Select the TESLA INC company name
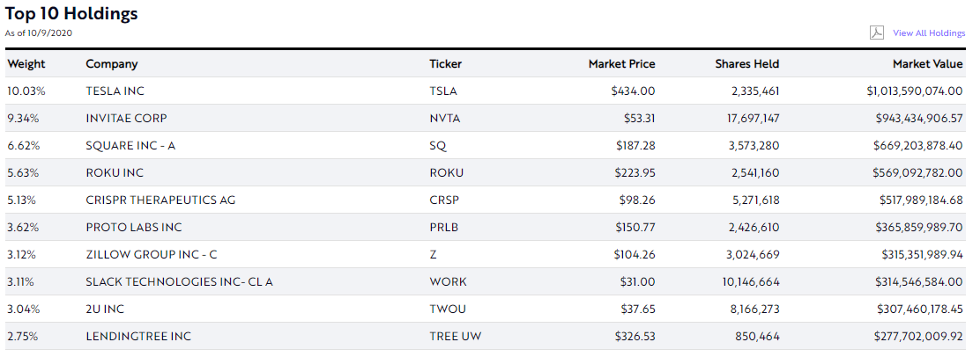The image size is (980, 364). point(115,91)
